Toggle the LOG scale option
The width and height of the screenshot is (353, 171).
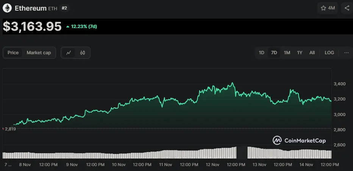click(x=329, y=53)
